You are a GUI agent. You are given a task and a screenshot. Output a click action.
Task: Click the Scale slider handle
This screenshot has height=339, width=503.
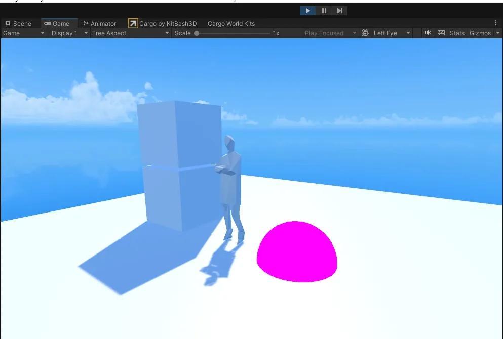pyautogui.click(x=197, y=33)
